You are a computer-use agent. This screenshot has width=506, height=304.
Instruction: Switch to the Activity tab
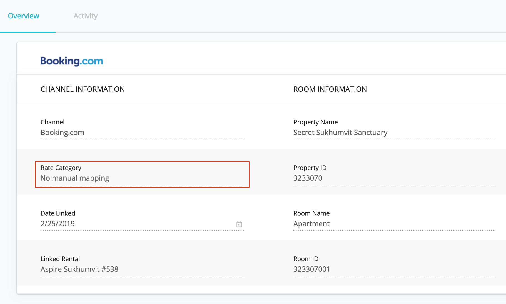click(86, 16)
